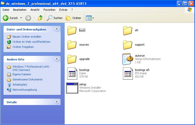Click the Netzwerkumgebung network icon

[9, 90]
